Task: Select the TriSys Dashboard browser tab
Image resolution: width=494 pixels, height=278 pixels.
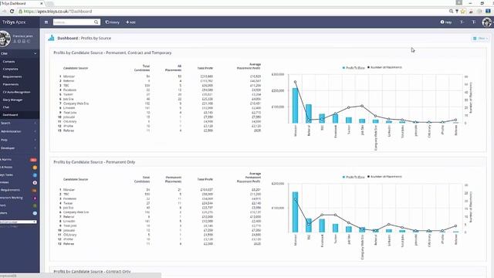Action: [22, 3]
